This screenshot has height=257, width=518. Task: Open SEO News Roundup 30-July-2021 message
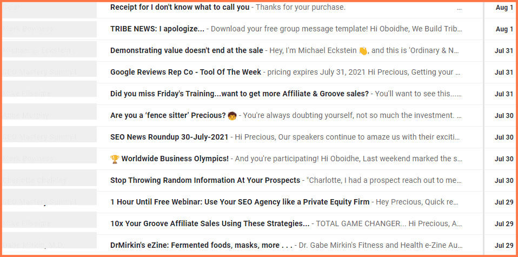pos(169,137)
